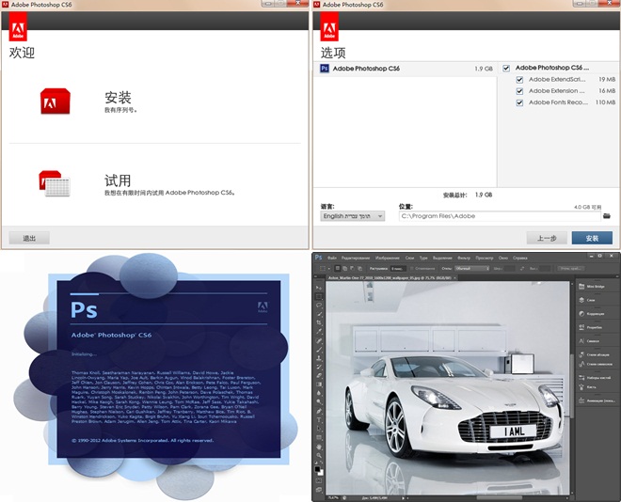This screenshot has height=502, width=621.
Task: Click the red Adobe box icon beside 安装
Action: click(55, 102)
